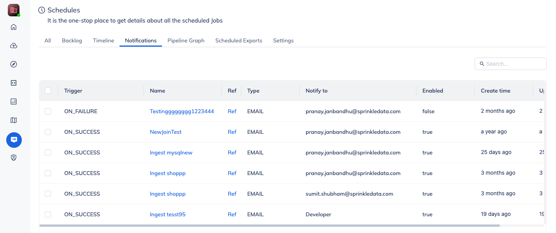556x233 pixels.
Task: Click the Developer notify-to cell
Action: coord(318,214)
